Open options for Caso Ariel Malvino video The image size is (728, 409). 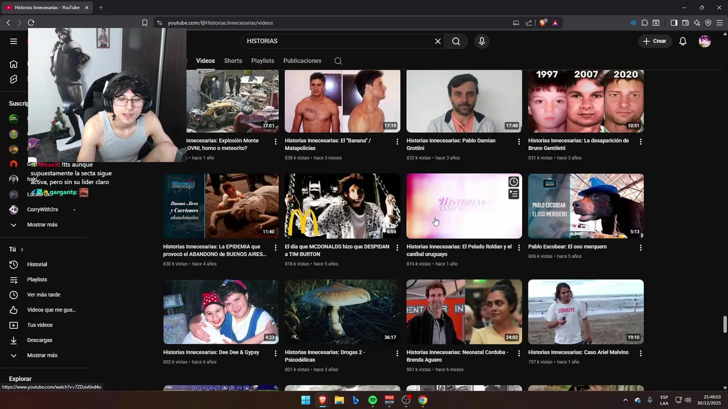[x=640, y=353]
